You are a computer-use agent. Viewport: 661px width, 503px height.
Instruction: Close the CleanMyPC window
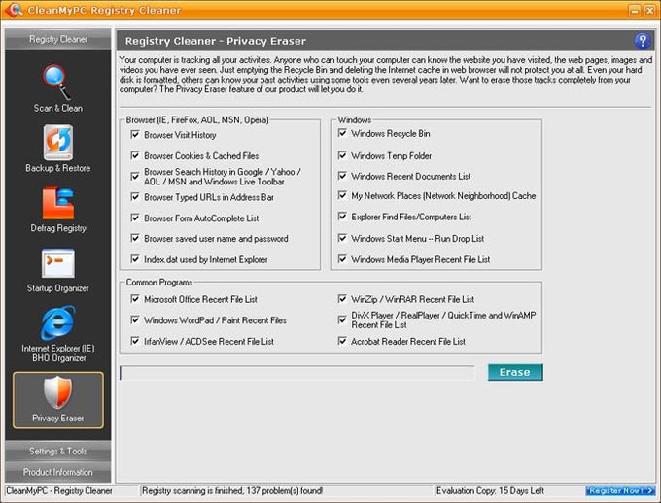649,11
